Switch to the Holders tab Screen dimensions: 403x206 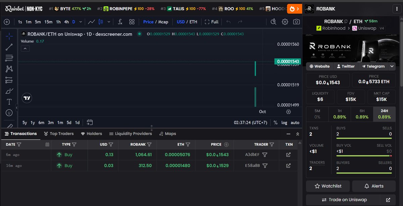(x=91, y=134)
